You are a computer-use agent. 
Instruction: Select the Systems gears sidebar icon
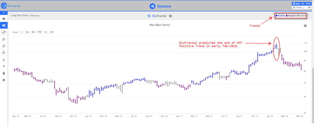click(4, 25)
